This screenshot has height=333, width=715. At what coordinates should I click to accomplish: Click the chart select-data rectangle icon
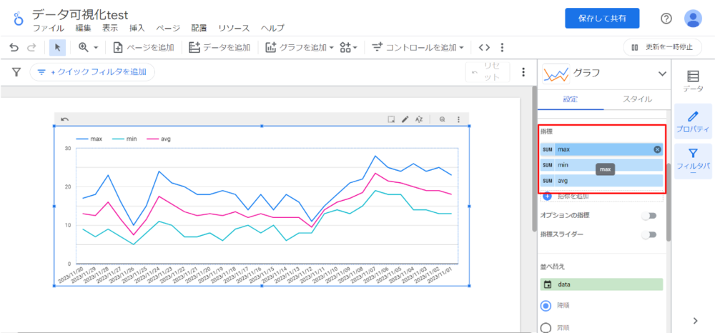(x=391, y=119)
